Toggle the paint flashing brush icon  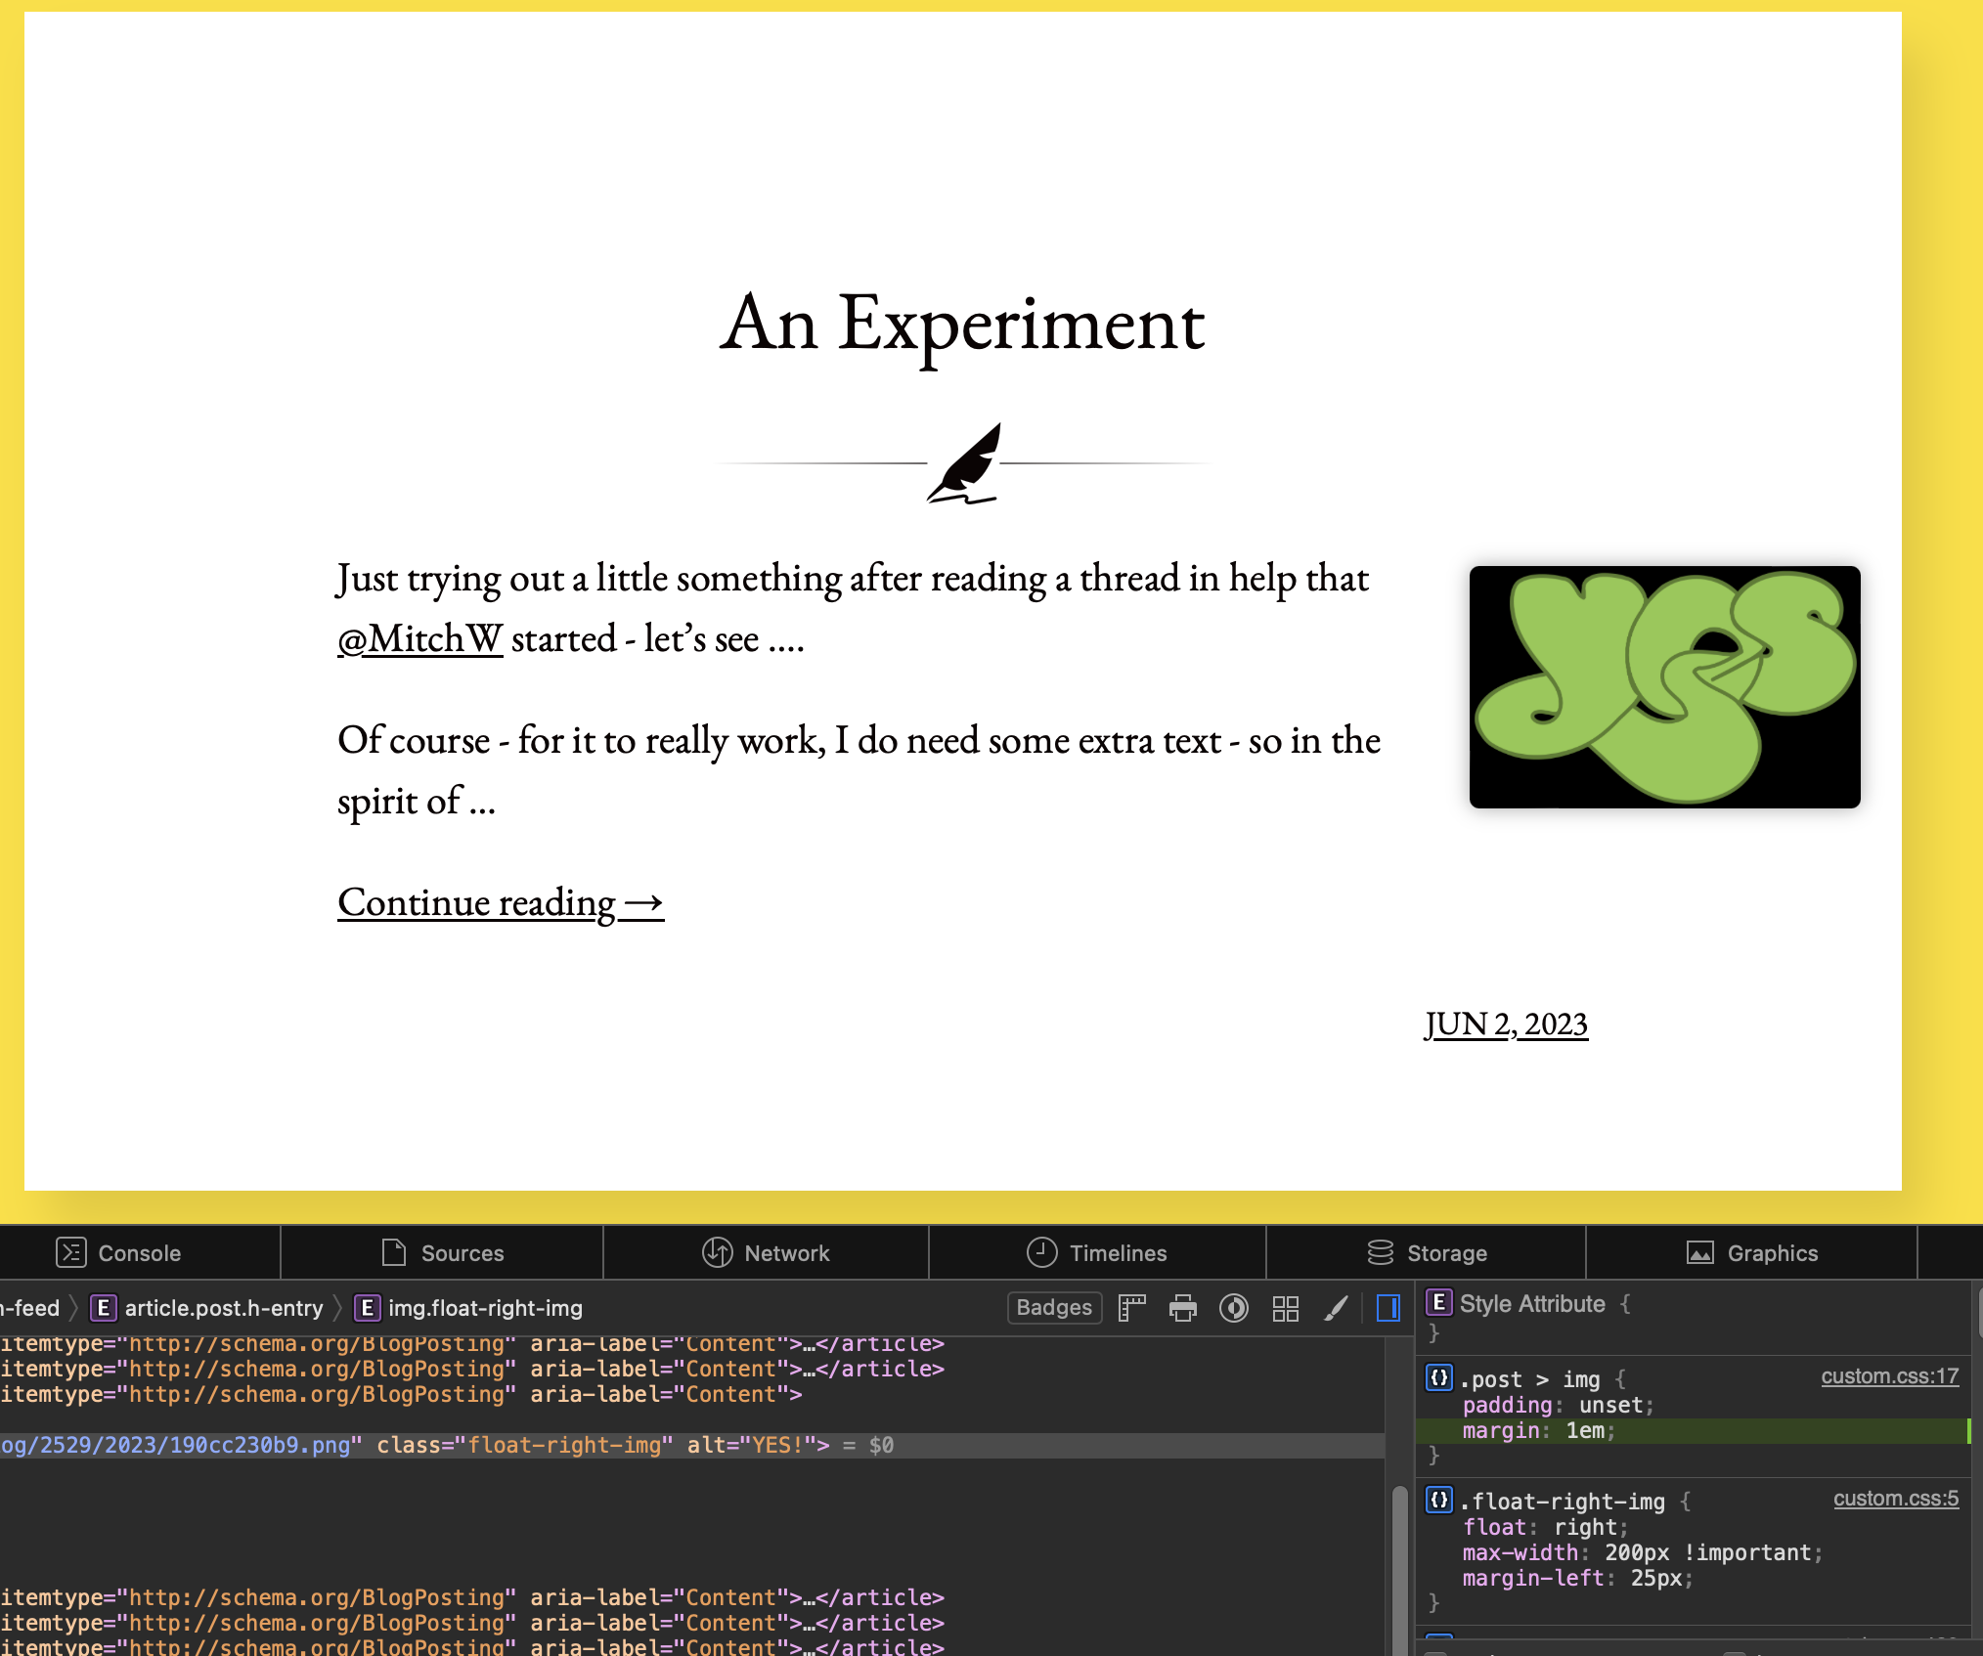point(1337,1308)
